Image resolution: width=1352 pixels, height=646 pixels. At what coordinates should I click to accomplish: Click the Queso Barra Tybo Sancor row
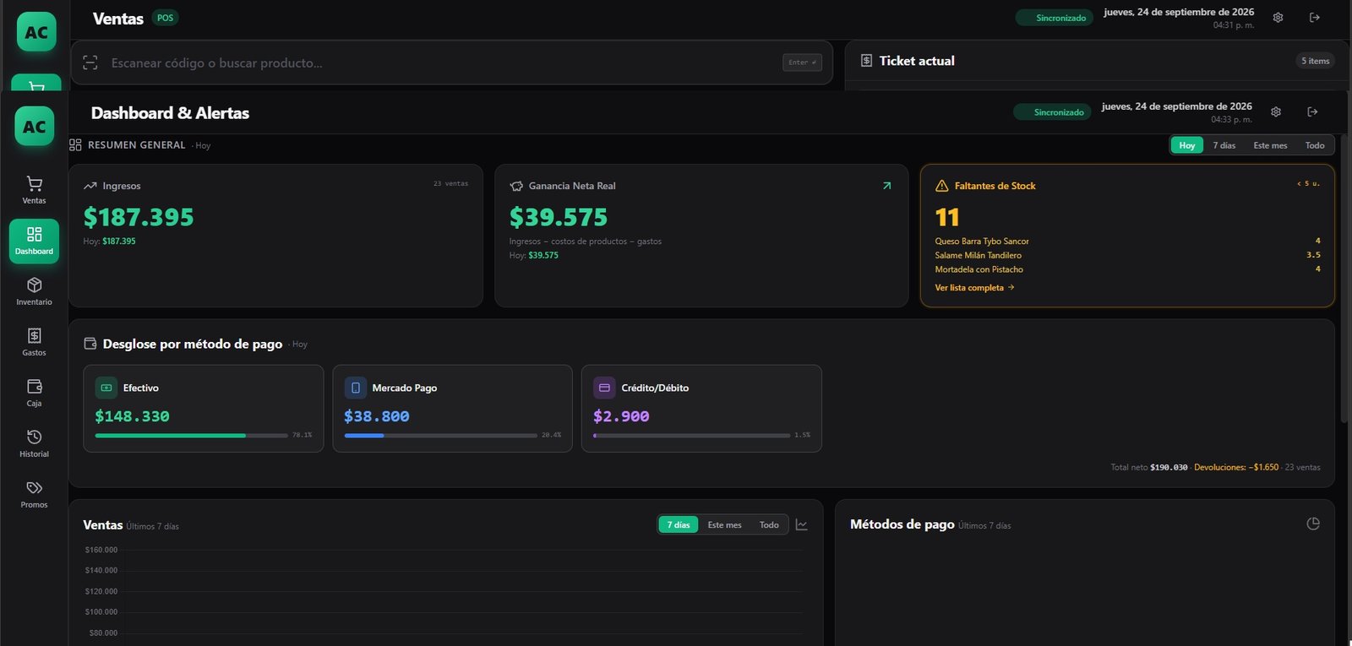(x=1127, y=241)
